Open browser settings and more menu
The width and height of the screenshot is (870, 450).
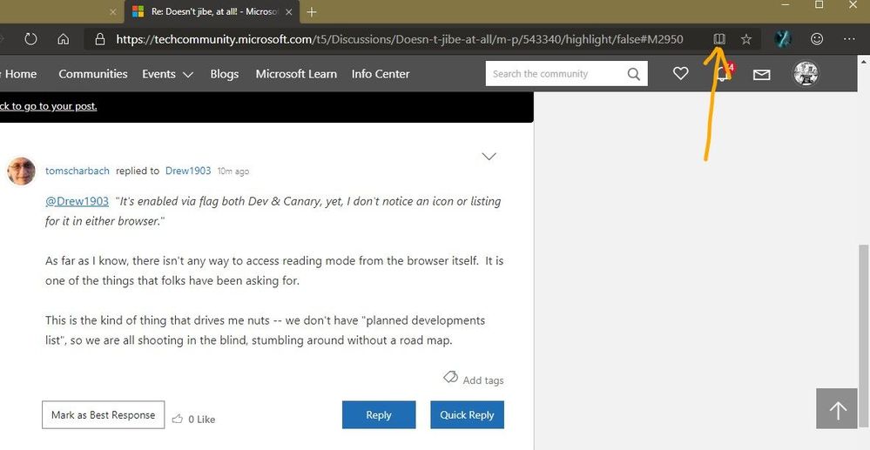tap(849, 39)
